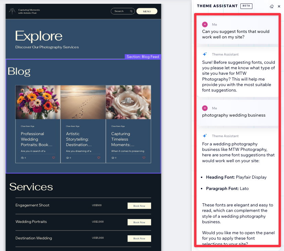
Task: Click the clear-conversation icon in Theme Assistant header
Action: [272, 6]
